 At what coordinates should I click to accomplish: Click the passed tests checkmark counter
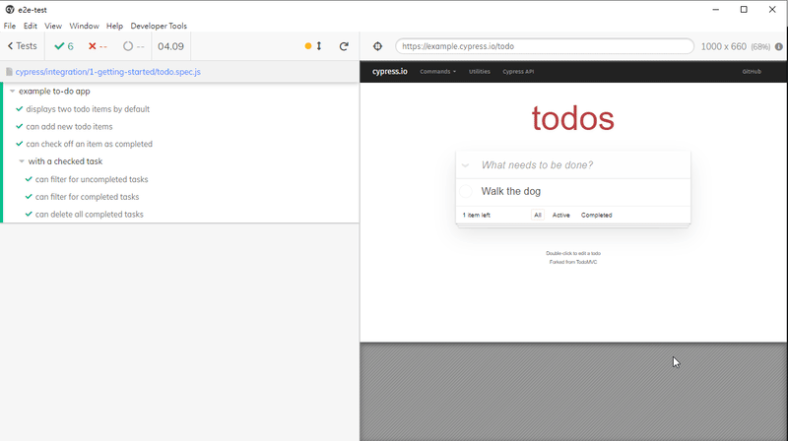(x=64, y=46)
